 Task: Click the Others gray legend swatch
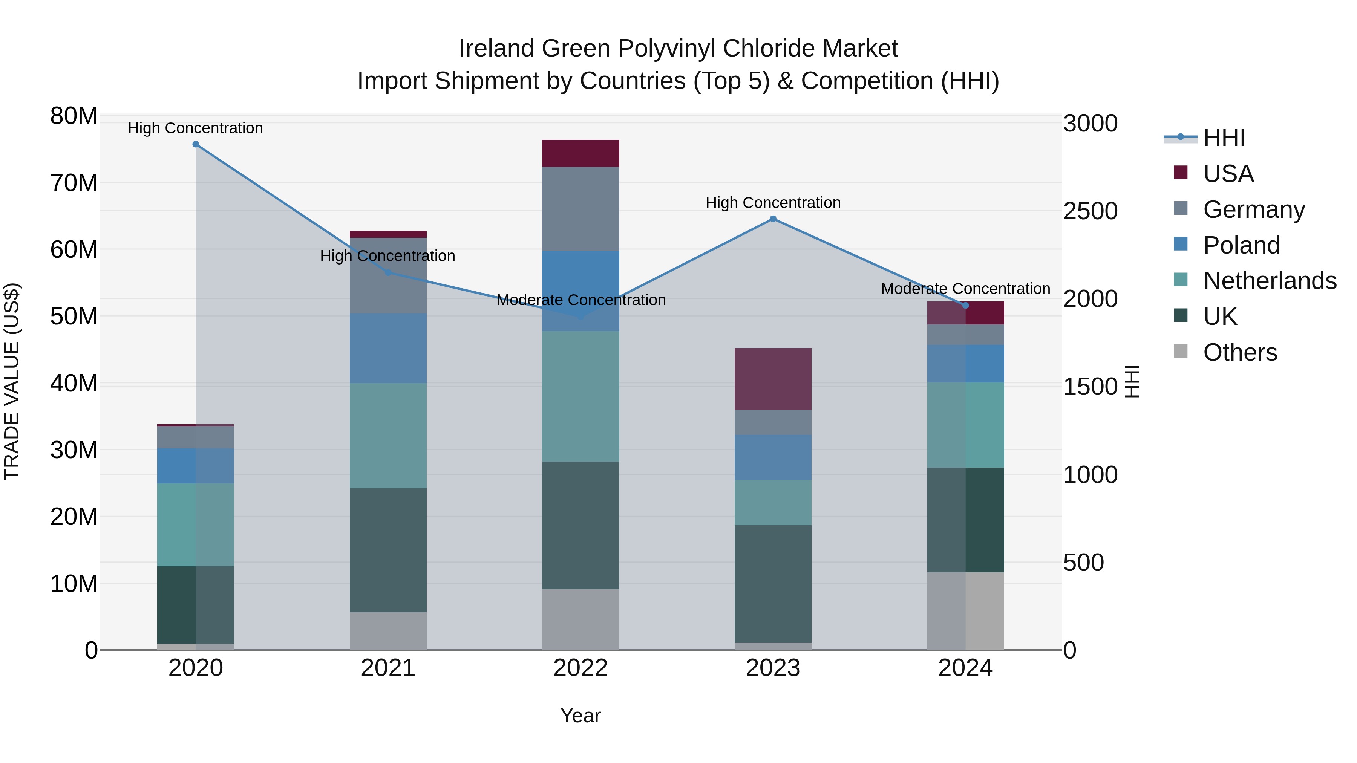click(x=1181, y=351)
